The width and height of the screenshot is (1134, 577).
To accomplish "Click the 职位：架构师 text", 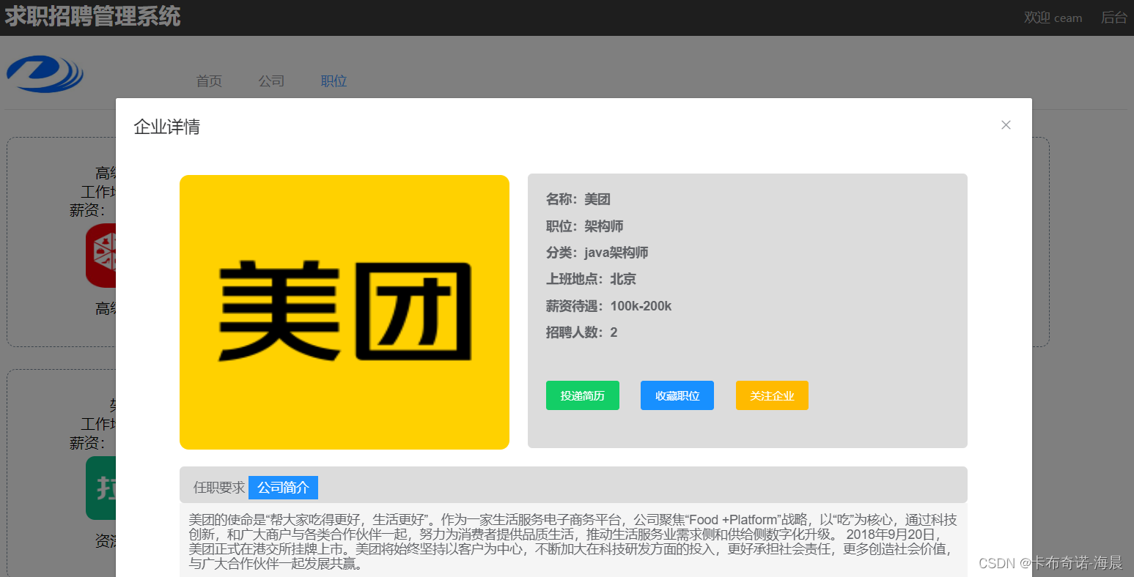I will (585, 226).
